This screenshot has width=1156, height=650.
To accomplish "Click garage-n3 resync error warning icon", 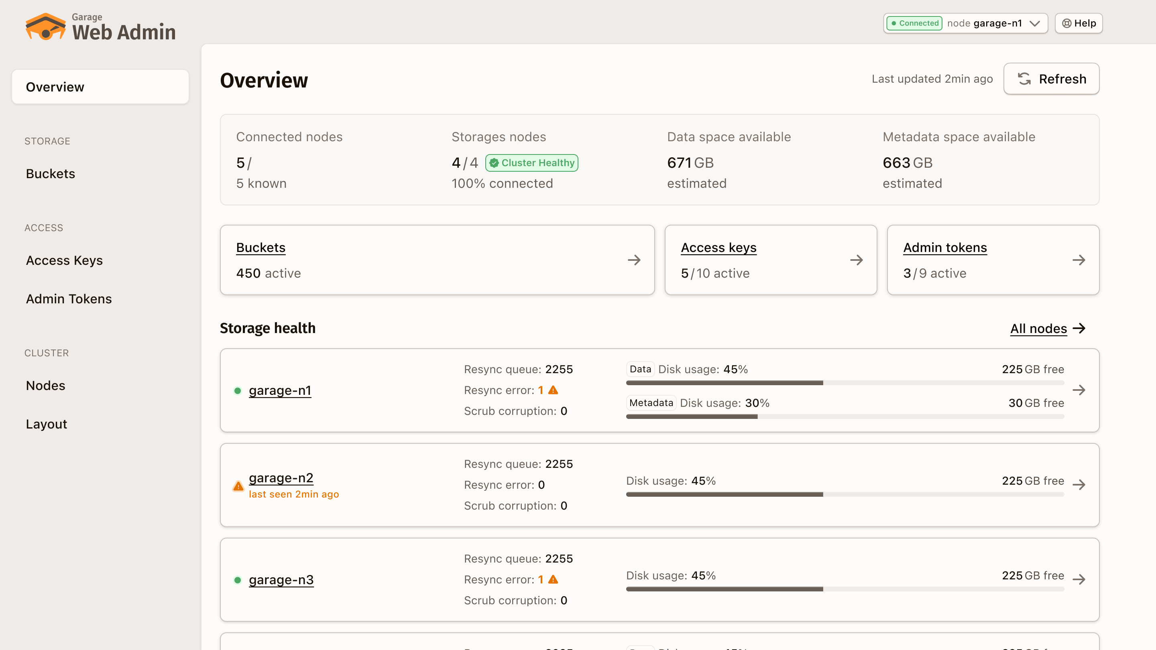I will [554, 579].
